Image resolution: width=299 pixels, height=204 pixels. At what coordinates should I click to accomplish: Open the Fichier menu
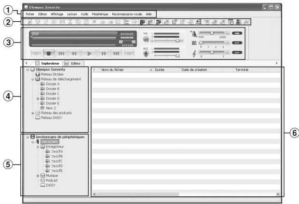point(30,14)
